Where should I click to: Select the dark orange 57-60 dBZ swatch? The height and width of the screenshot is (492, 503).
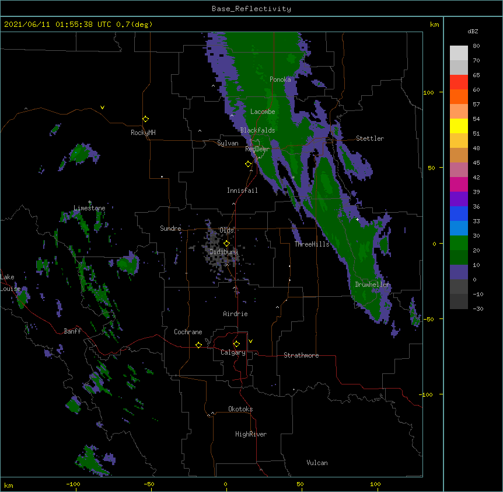tap(459, 96)
